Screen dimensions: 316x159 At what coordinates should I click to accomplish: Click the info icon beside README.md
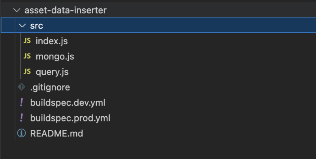pos(21,133)
